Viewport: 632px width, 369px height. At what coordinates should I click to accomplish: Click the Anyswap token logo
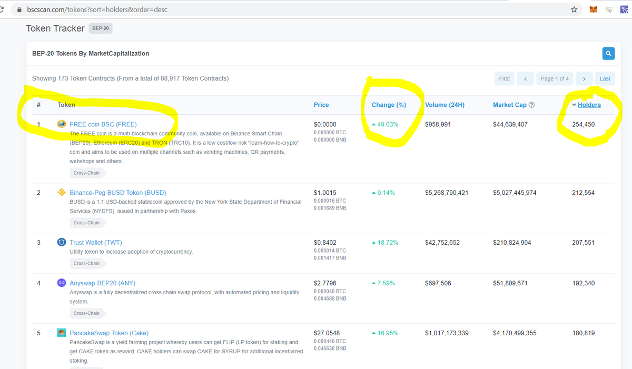[x=61, y=283]
